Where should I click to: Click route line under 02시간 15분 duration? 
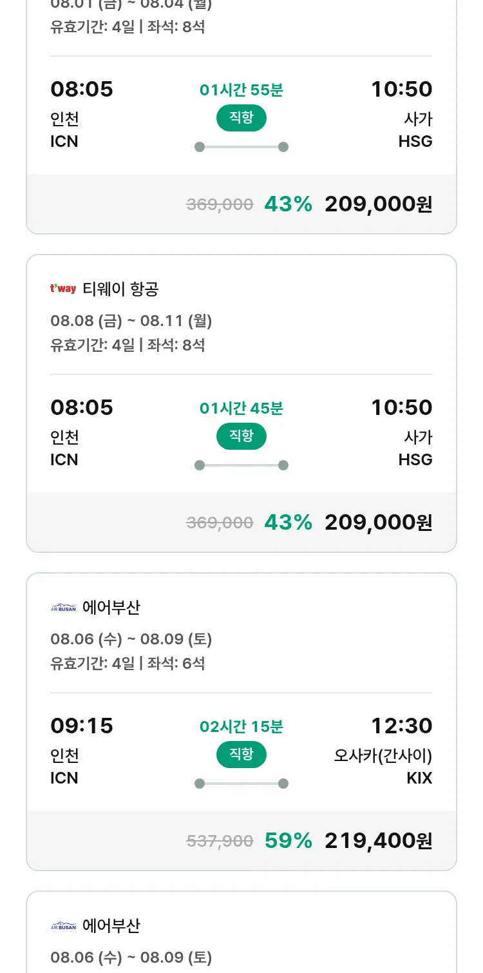241,784
